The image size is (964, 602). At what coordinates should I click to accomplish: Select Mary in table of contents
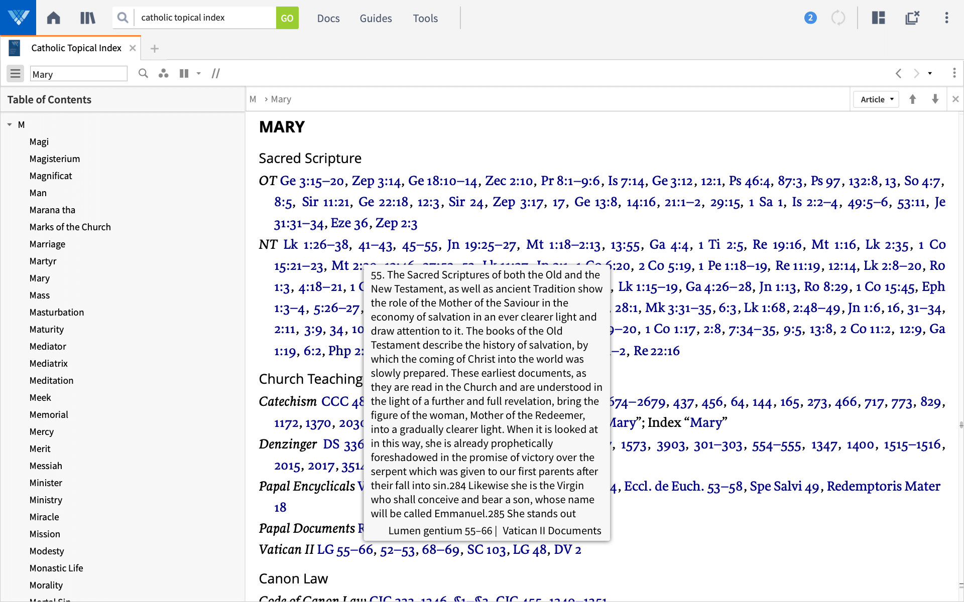[x=40, y=278]
